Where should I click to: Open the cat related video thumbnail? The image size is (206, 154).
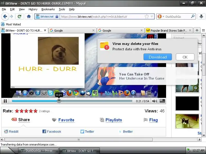[x=187, y=121]
